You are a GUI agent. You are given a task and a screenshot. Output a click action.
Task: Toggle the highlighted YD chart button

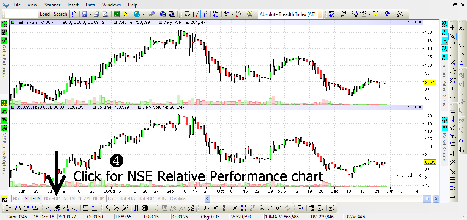click(x=205, y=14)
